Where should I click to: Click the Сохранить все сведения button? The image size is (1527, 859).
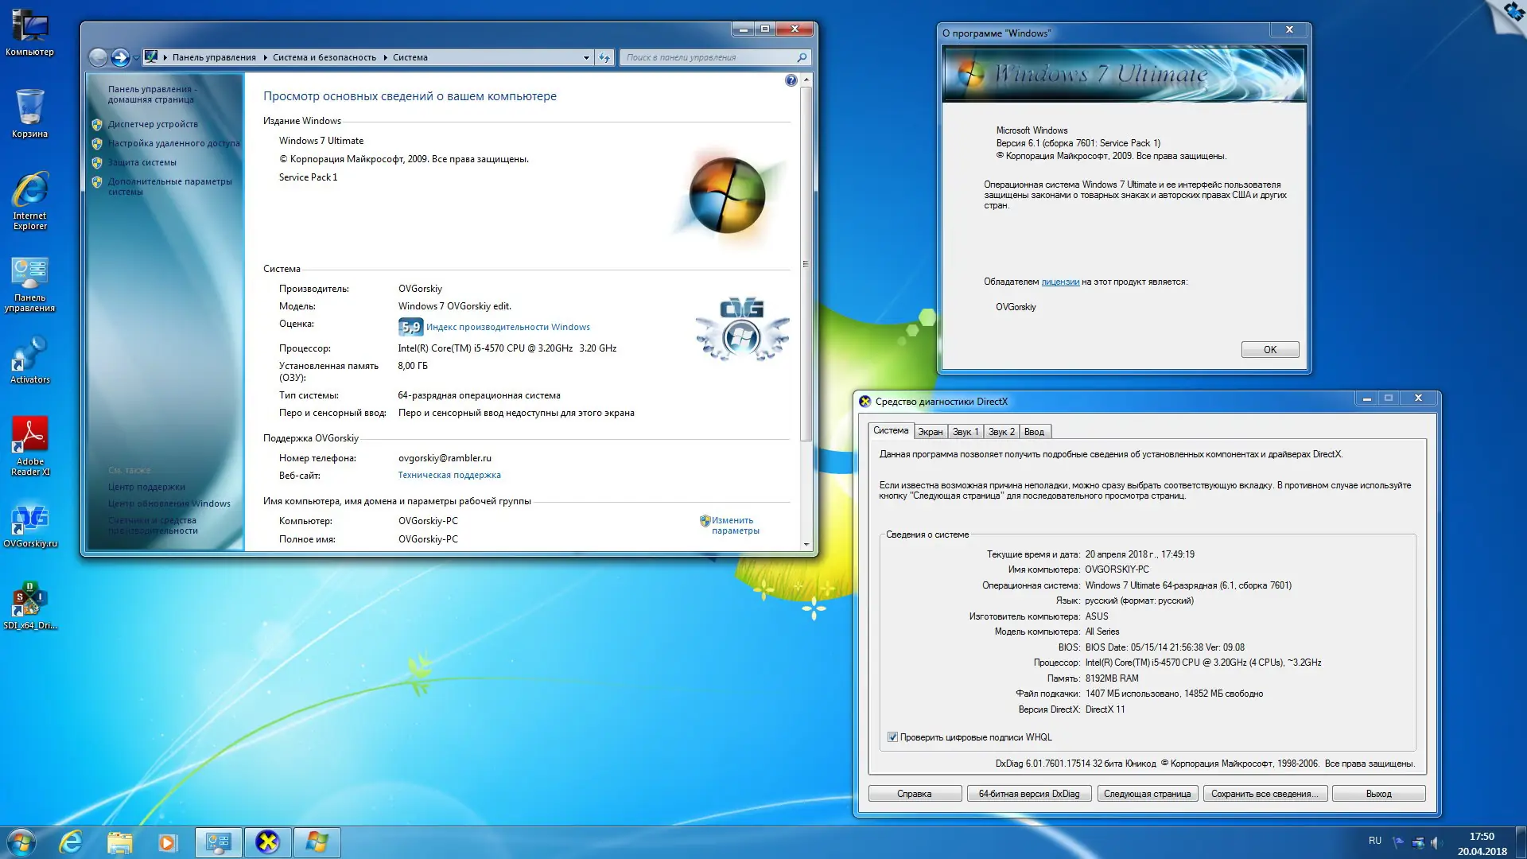[x=1265, y=793]
